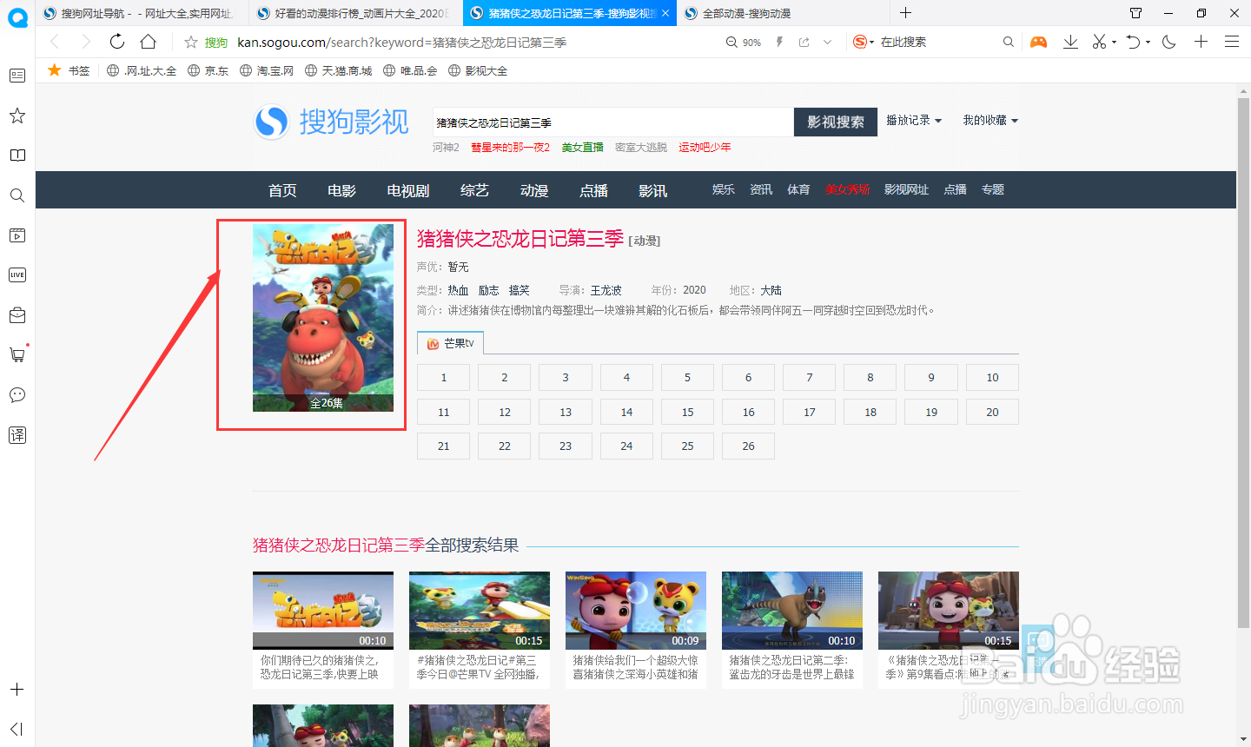Expand the 播放记录 dropdown

pos(914,121)
